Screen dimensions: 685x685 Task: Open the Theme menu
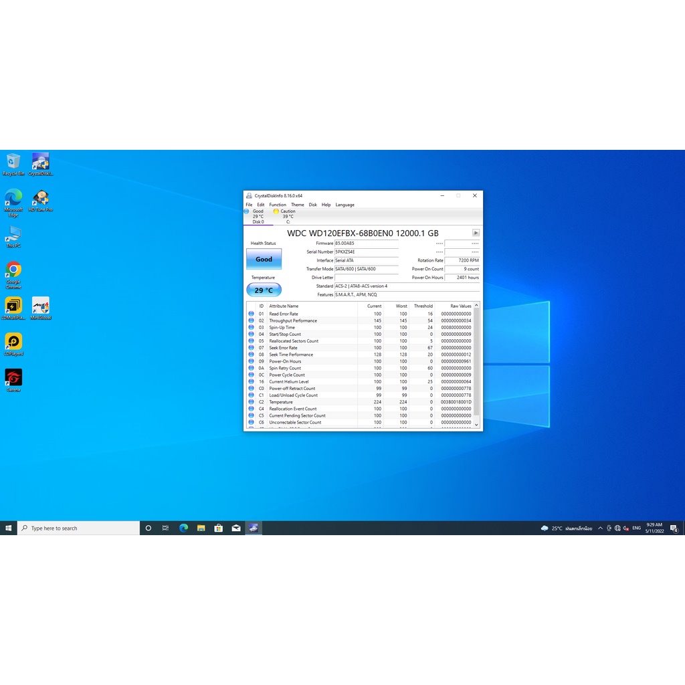(x=297, y=205)
